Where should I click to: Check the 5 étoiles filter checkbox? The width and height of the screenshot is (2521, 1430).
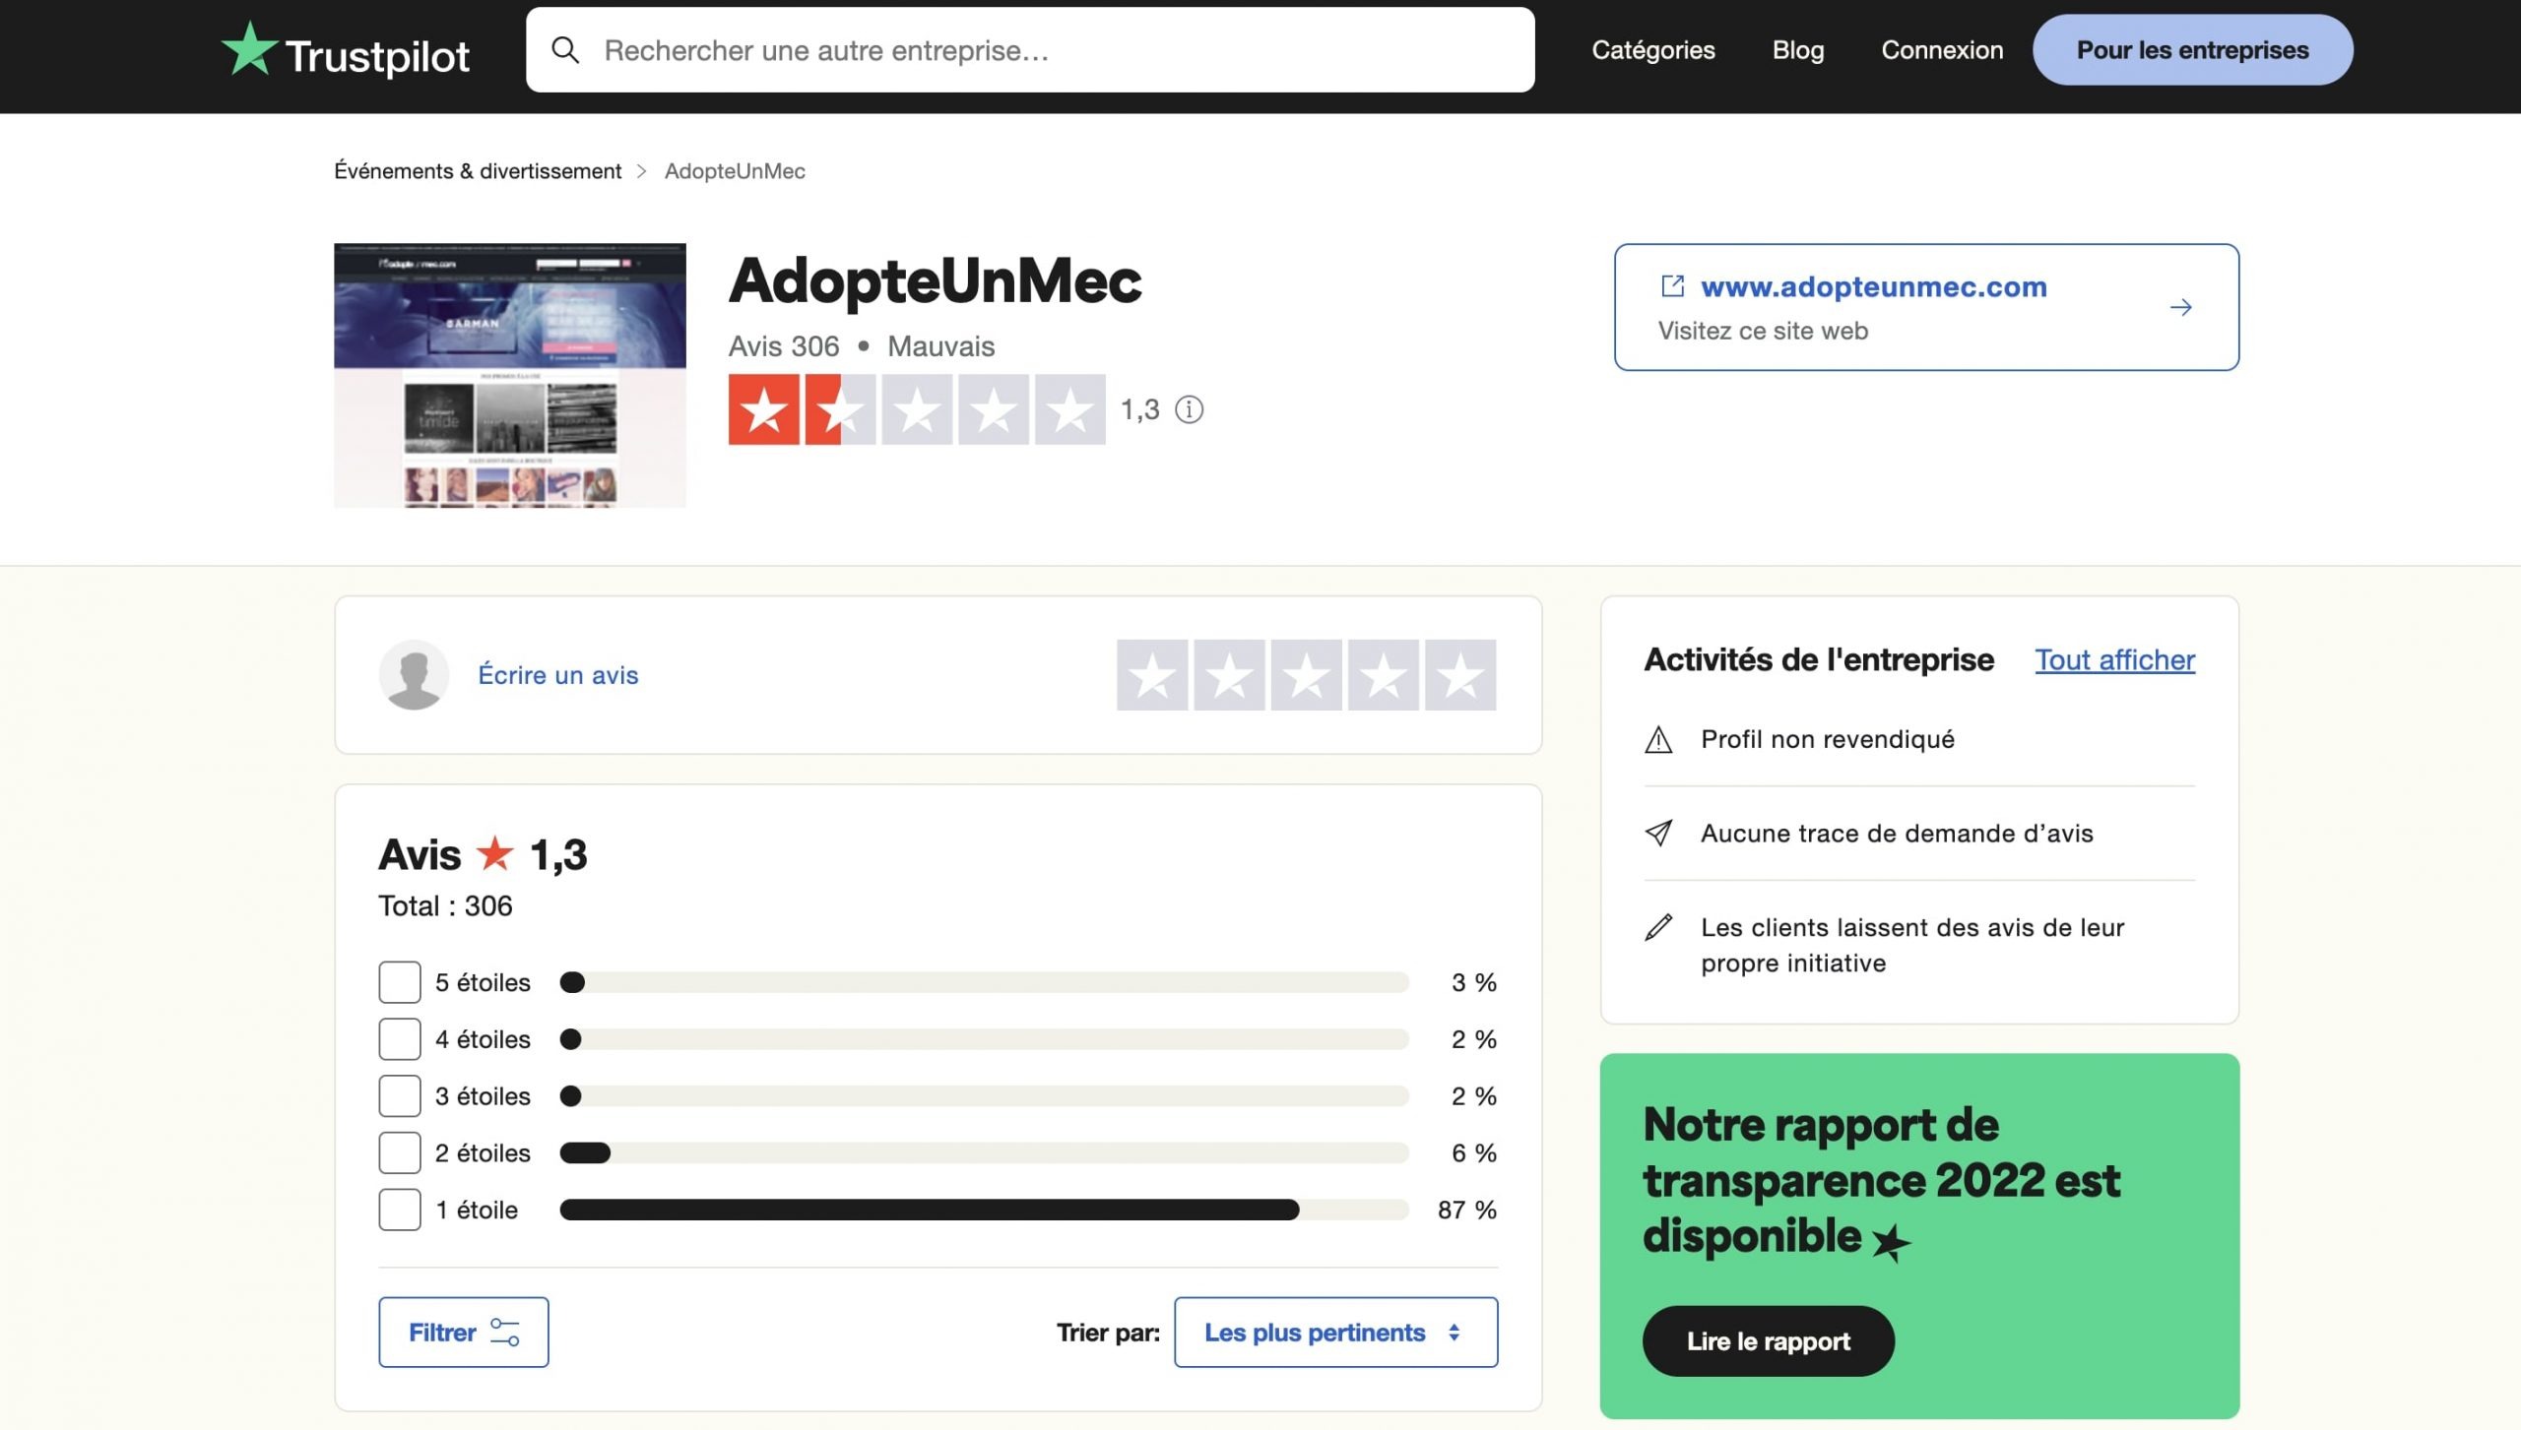pos(399,981)
